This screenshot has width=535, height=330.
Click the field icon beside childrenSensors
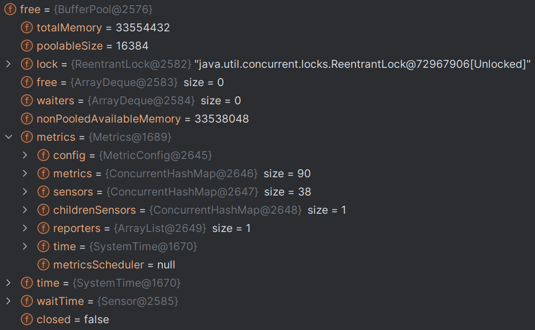[x=43, y=210]
